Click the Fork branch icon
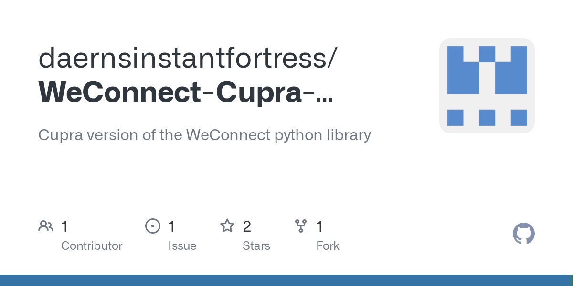573x286 pixels. point(301,226)
